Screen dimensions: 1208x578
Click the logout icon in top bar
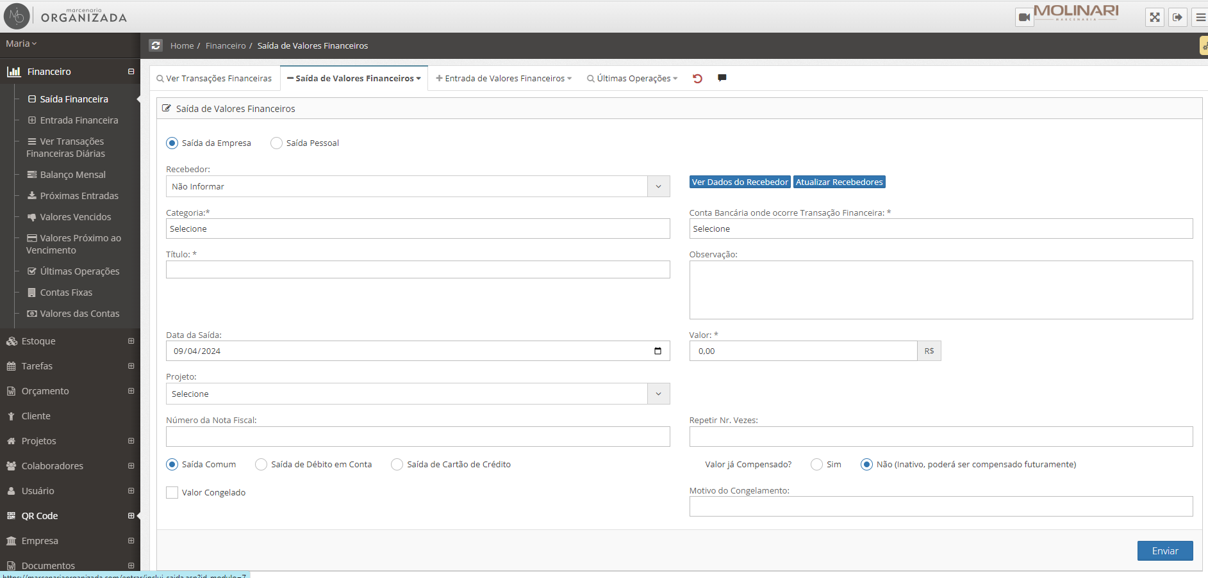(x=1177, y=17)
